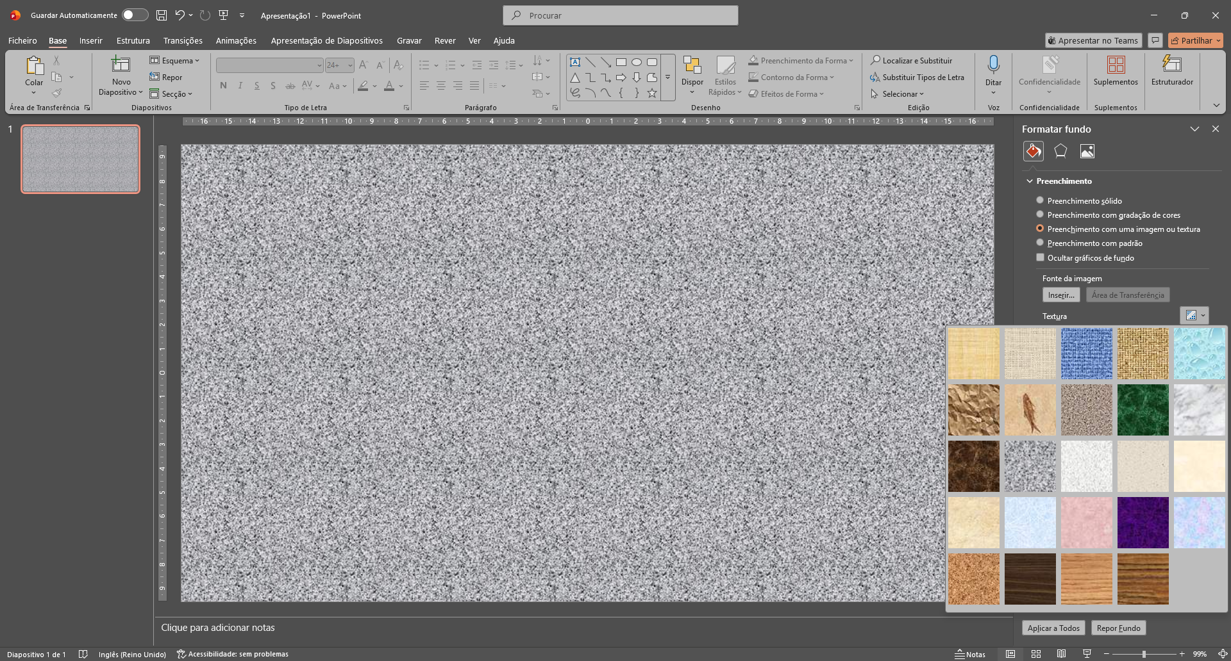Switch to the Transições tab
The width and height of the screenshot is (1231, 661).
pyautogui.click(x=183, y=40)
